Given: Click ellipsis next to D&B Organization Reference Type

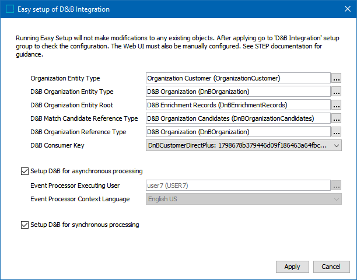Looking at the screenshot, I should (x=337, y=132).
